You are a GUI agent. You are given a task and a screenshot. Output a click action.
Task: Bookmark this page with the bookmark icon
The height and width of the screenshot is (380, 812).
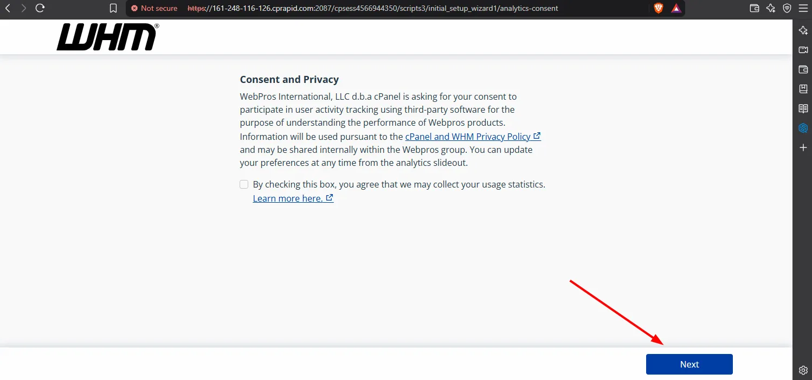(x=113, y=8)
